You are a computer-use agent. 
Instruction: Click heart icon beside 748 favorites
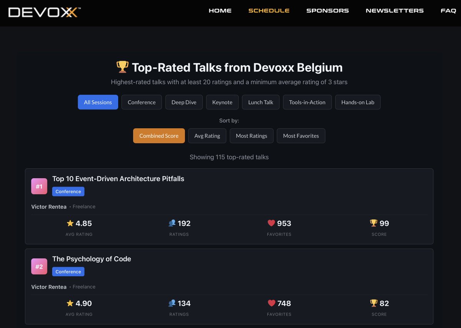point(271,303)
